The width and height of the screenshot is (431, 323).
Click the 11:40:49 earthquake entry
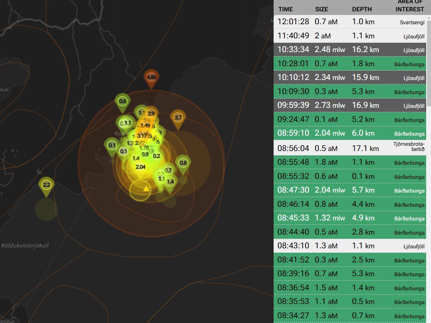click(x=349, y=36)
